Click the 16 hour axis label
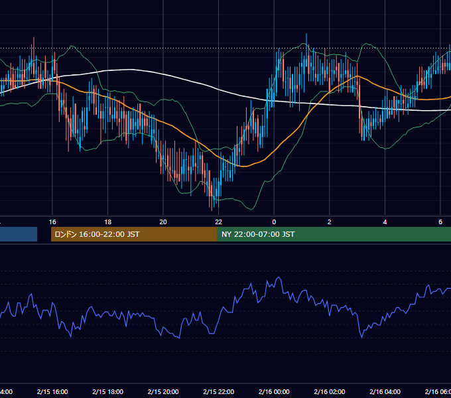The width and height of the screenshot is (451, 398). (x=52, y=222)
